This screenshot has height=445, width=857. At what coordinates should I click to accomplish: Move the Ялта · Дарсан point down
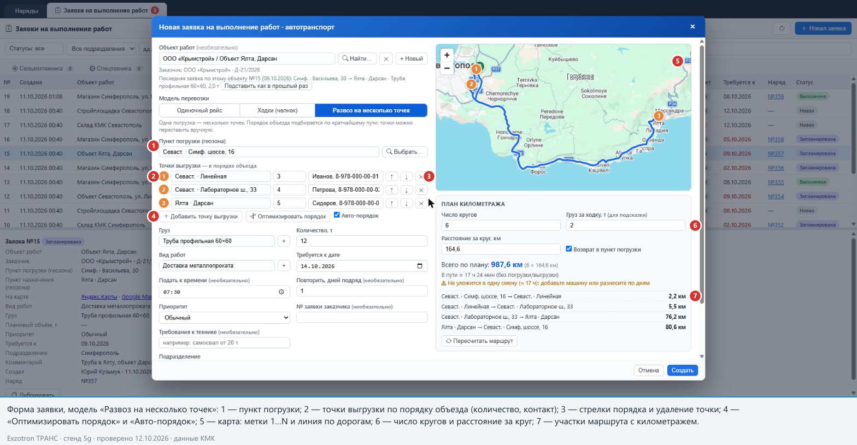[x=406, y=203]
